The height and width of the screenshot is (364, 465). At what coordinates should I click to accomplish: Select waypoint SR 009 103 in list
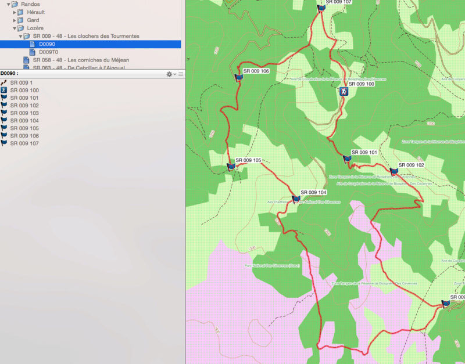click(24, 113)
